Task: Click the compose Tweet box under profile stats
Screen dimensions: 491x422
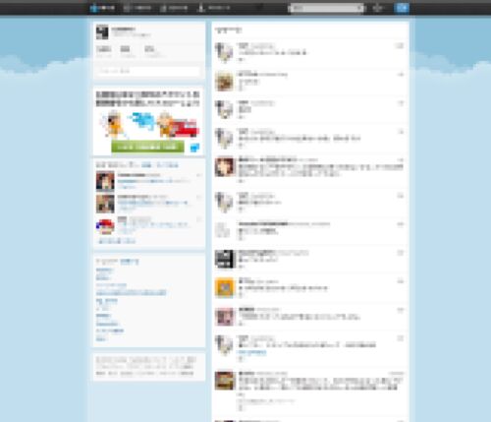Action: tap(148, 71)
